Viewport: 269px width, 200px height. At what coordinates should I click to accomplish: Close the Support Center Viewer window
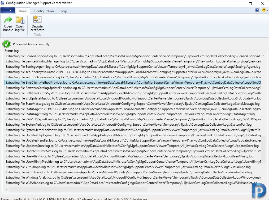pyautogui.click(x=262, y=4)
